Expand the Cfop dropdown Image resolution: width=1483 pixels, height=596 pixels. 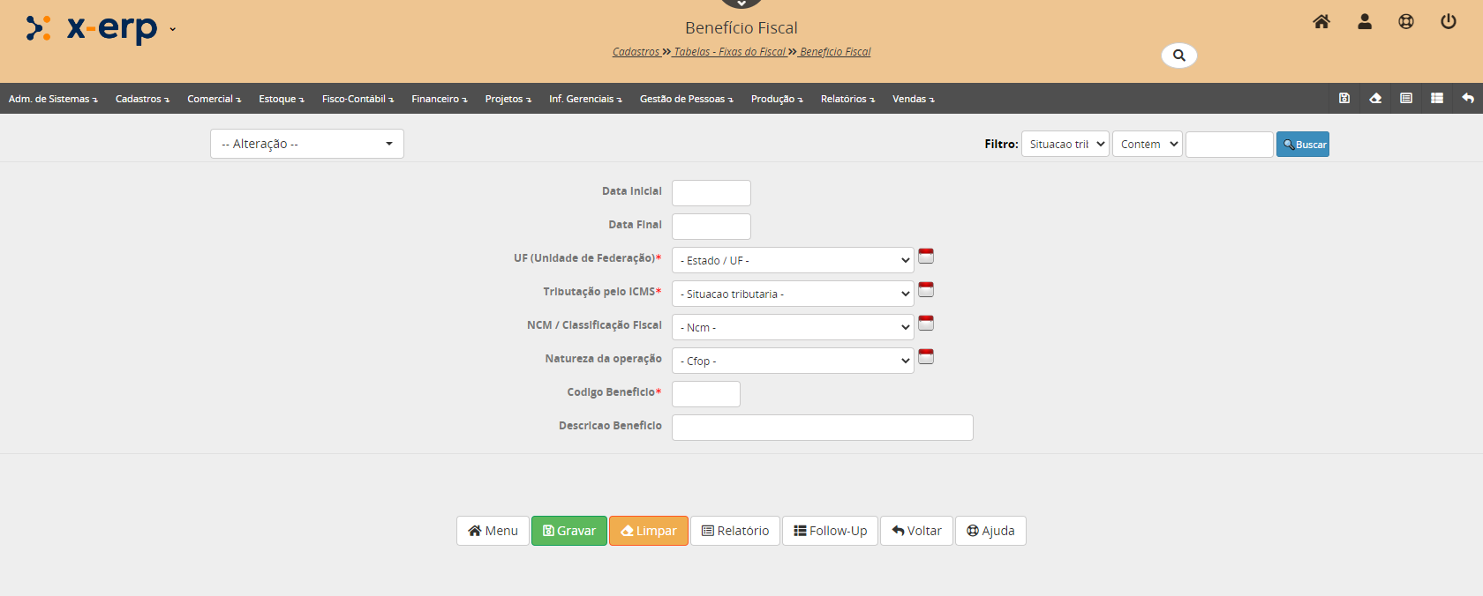pos(792,361)
